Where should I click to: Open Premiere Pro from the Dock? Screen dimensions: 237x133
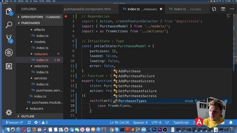tap(160, 130)
